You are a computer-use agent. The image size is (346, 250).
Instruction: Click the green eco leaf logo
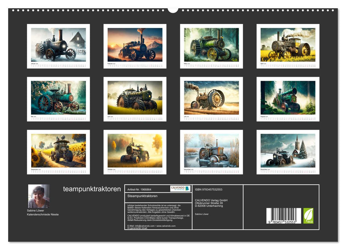coord(308,216)
